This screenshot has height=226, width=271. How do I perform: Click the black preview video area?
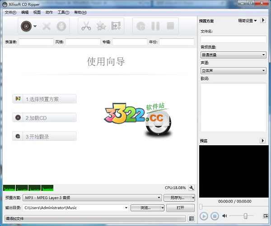(234, 171)
